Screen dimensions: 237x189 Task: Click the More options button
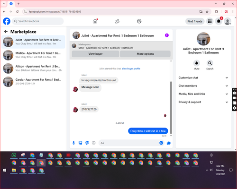point(145,54)
